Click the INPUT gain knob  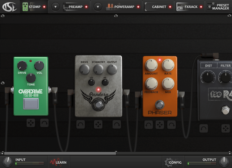tap(7, 162)
